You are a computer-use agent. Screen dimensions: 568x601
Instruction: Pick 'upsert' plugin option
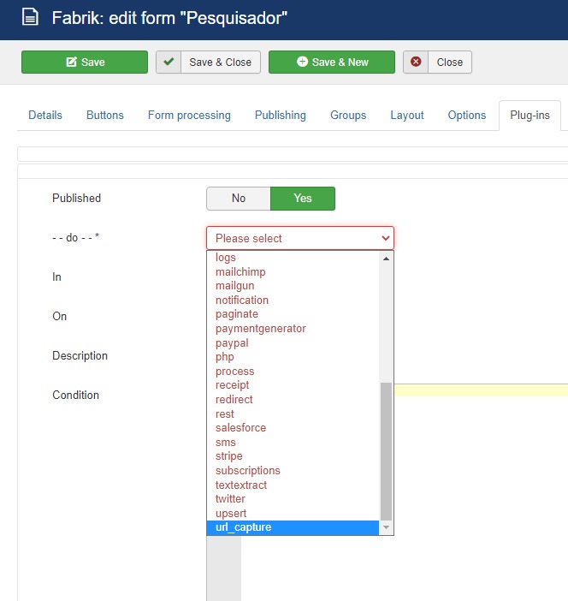point(293,513)
